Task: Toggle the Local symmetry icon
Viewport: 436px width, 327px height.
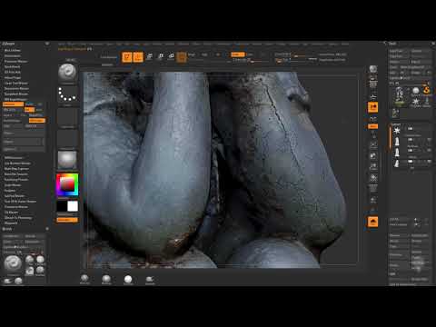Action: coord(373,118)
